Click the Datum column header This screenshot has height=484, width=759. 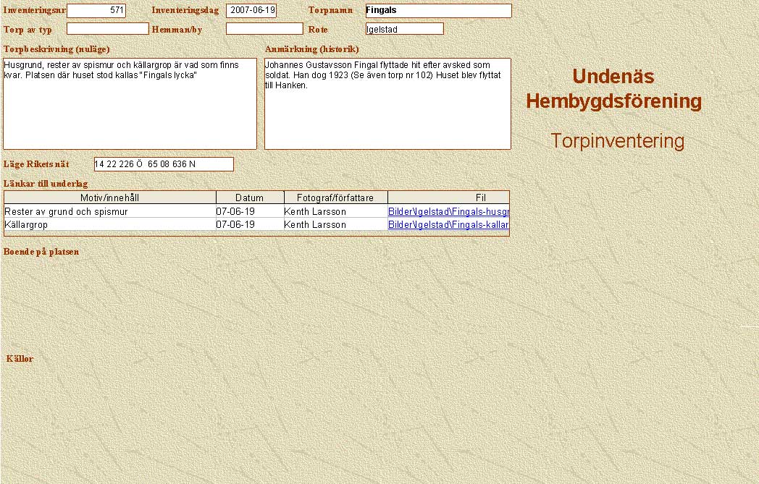tap(250, 198)
